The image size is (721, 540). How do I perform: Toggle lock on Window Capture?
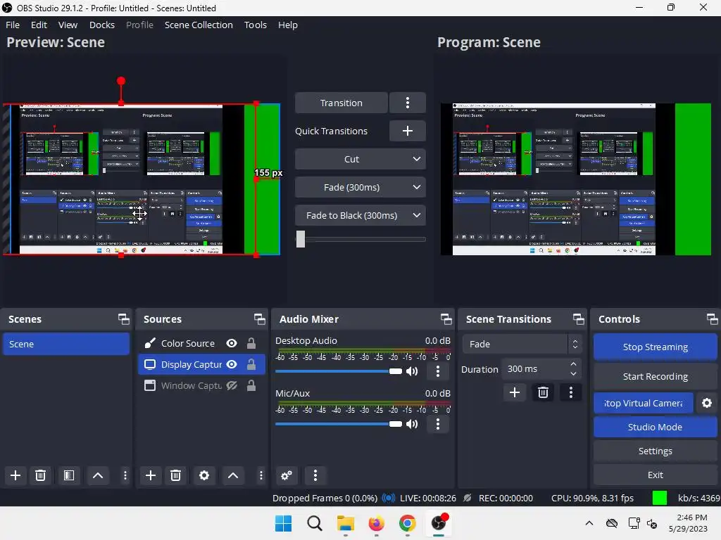(251, 386)
